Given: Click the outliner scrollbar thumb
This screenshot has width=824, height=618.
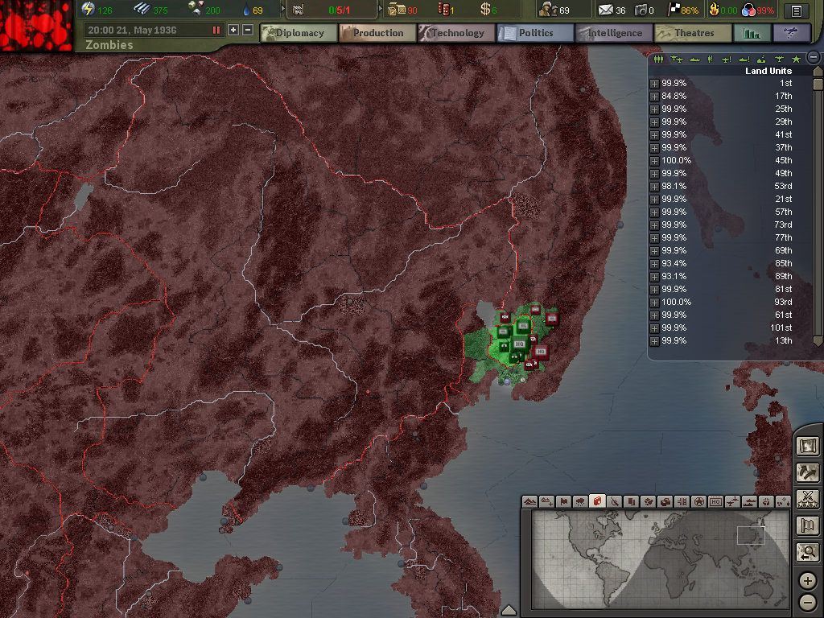Looking at the screenshot, I should click(818, 84).
